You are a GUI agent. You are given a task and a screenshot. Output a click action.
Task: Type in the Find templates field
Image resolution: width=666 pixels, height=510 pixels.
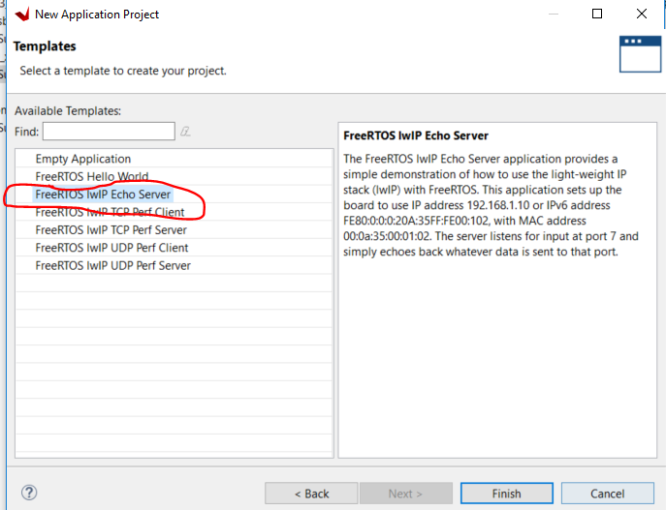108,131
